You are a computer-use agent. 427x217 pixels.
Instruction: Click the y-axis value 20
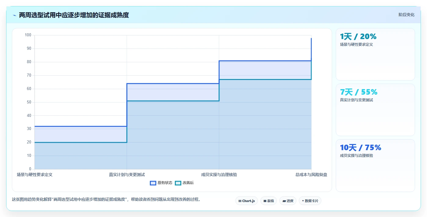point(29,142)
